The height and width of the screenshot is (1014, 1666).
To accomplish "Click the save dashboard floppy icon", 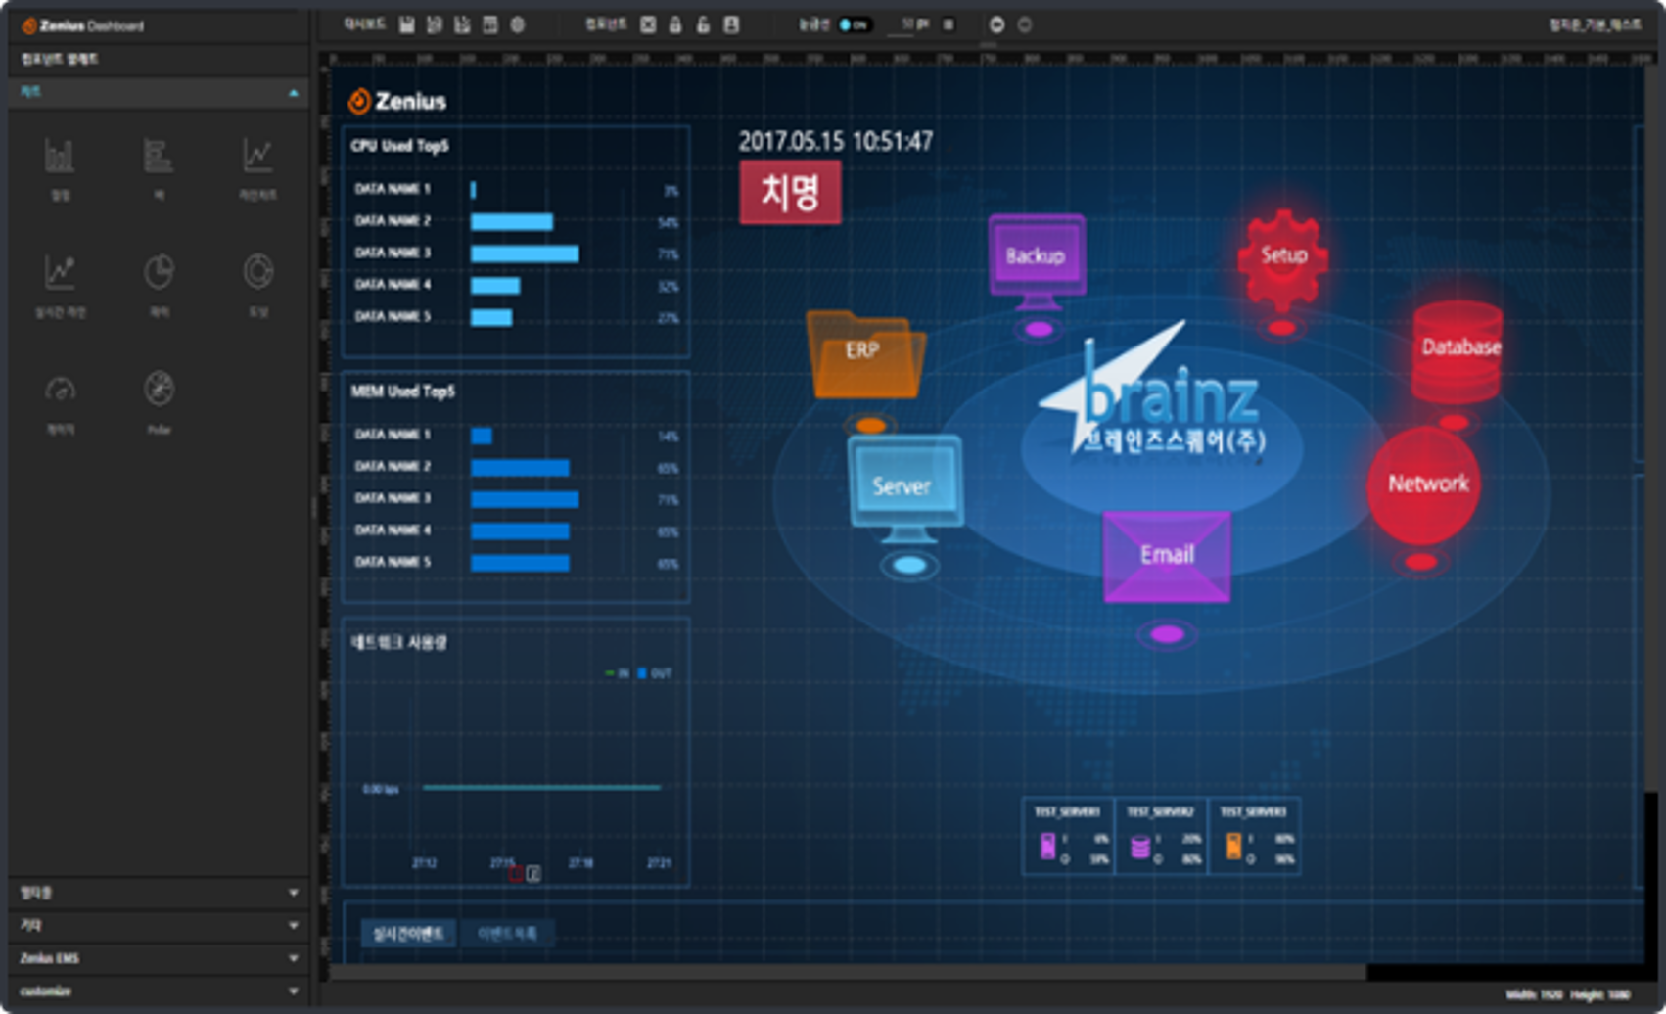I will coord(407,24).
